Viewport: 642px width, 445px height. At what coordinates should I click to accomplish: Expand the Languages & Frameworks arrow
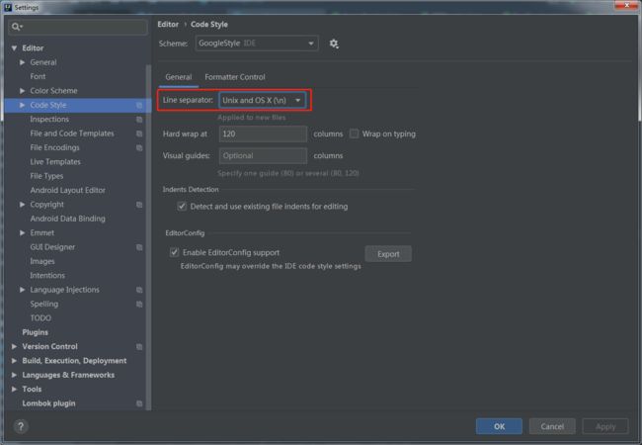[15, 375]
